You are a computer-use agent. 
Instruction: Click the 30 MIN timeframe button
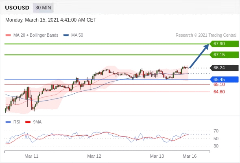click(x=43, y=7)
